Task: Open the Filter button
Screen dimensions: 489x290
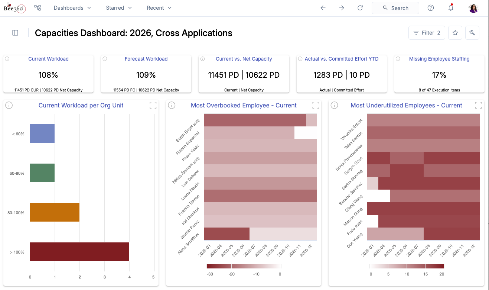Action: click(x=427, y=33)
